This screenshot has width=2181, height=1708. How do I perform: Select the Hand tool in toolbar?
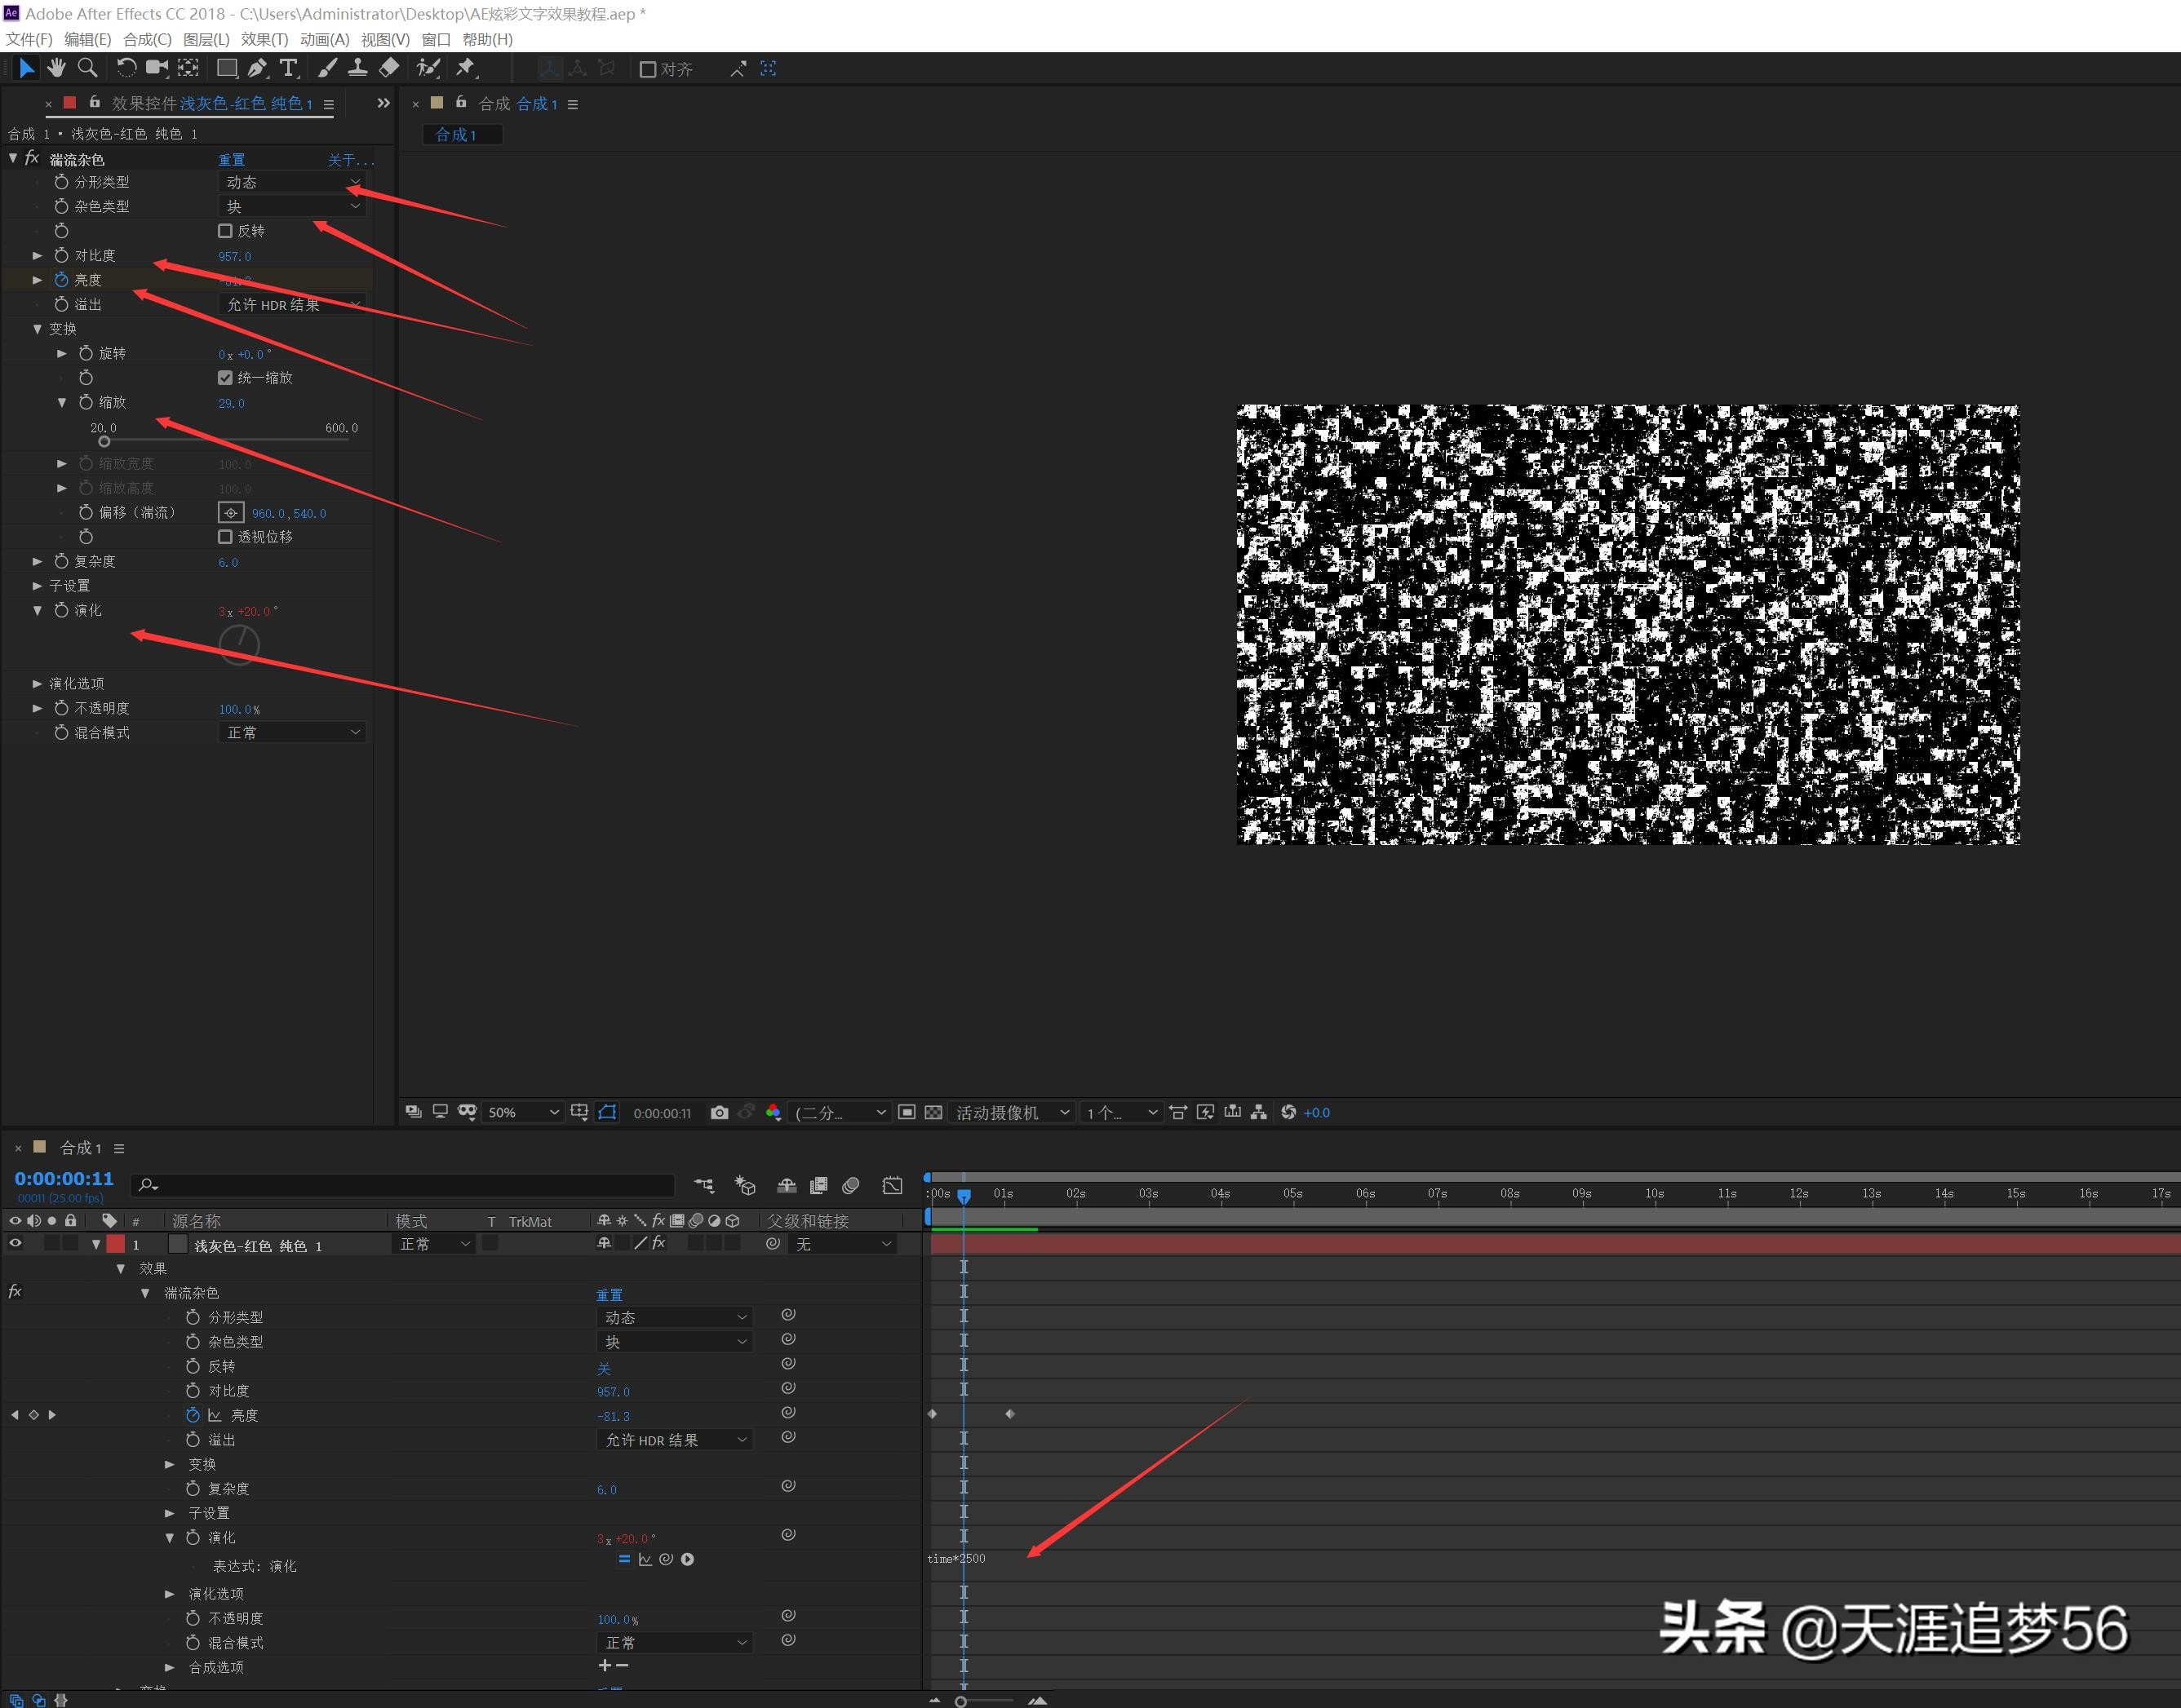click(57, 68)
